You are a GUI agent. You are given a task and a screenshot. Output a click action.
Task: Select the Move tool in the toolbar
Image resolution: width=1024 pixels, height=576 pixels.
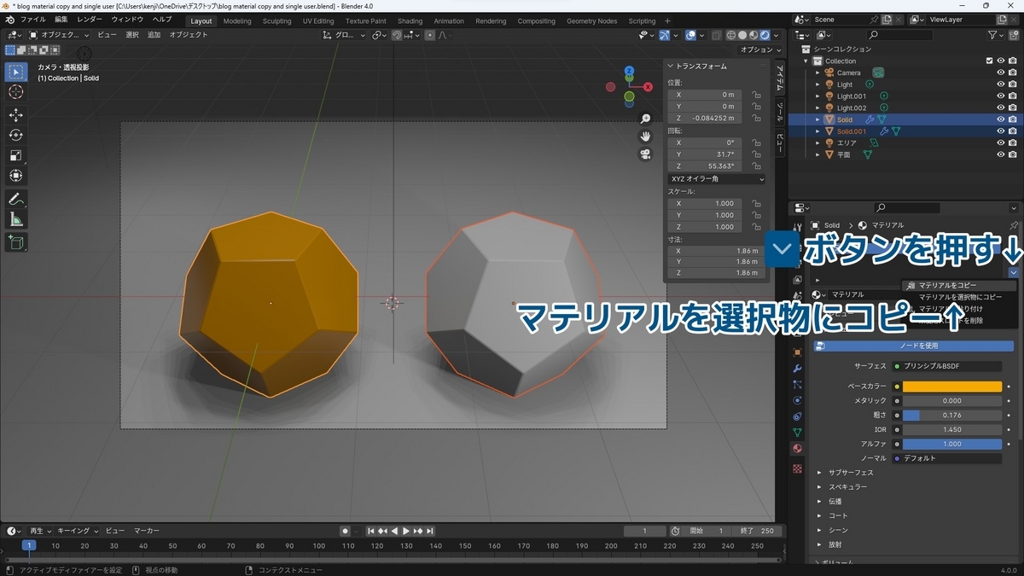click(15, 115)
